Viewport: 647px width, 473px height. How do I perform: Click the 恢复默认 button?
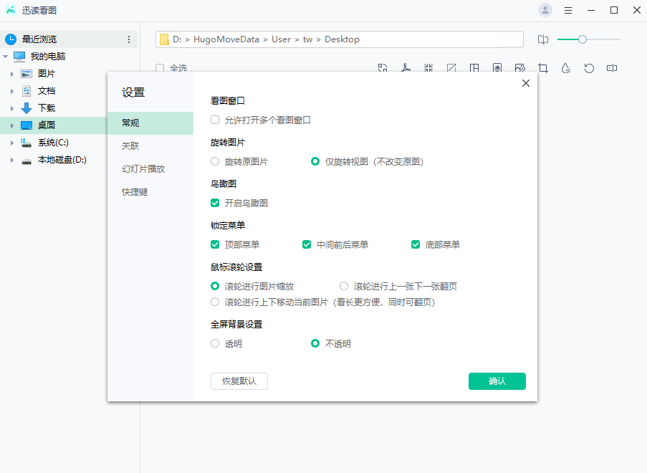click(x=239, y=381)
